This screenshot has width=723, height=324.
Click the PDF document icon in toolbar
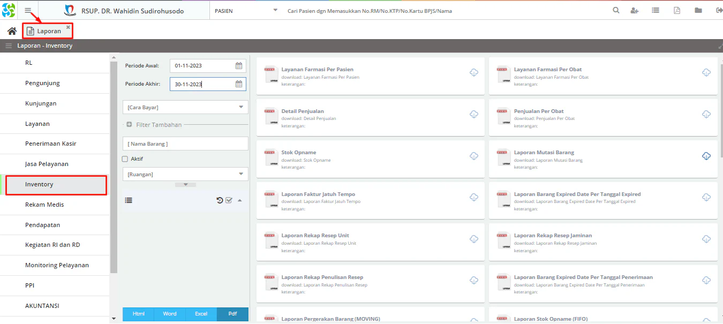click(x=677, y=10)
